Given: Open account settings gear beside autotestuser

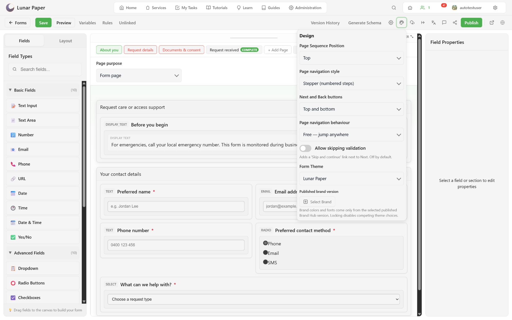Looking at the screenshot, I should click(495, 8).
